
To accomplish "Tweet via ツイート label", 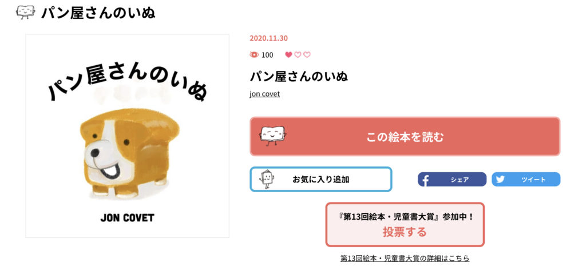I will 534,180.
